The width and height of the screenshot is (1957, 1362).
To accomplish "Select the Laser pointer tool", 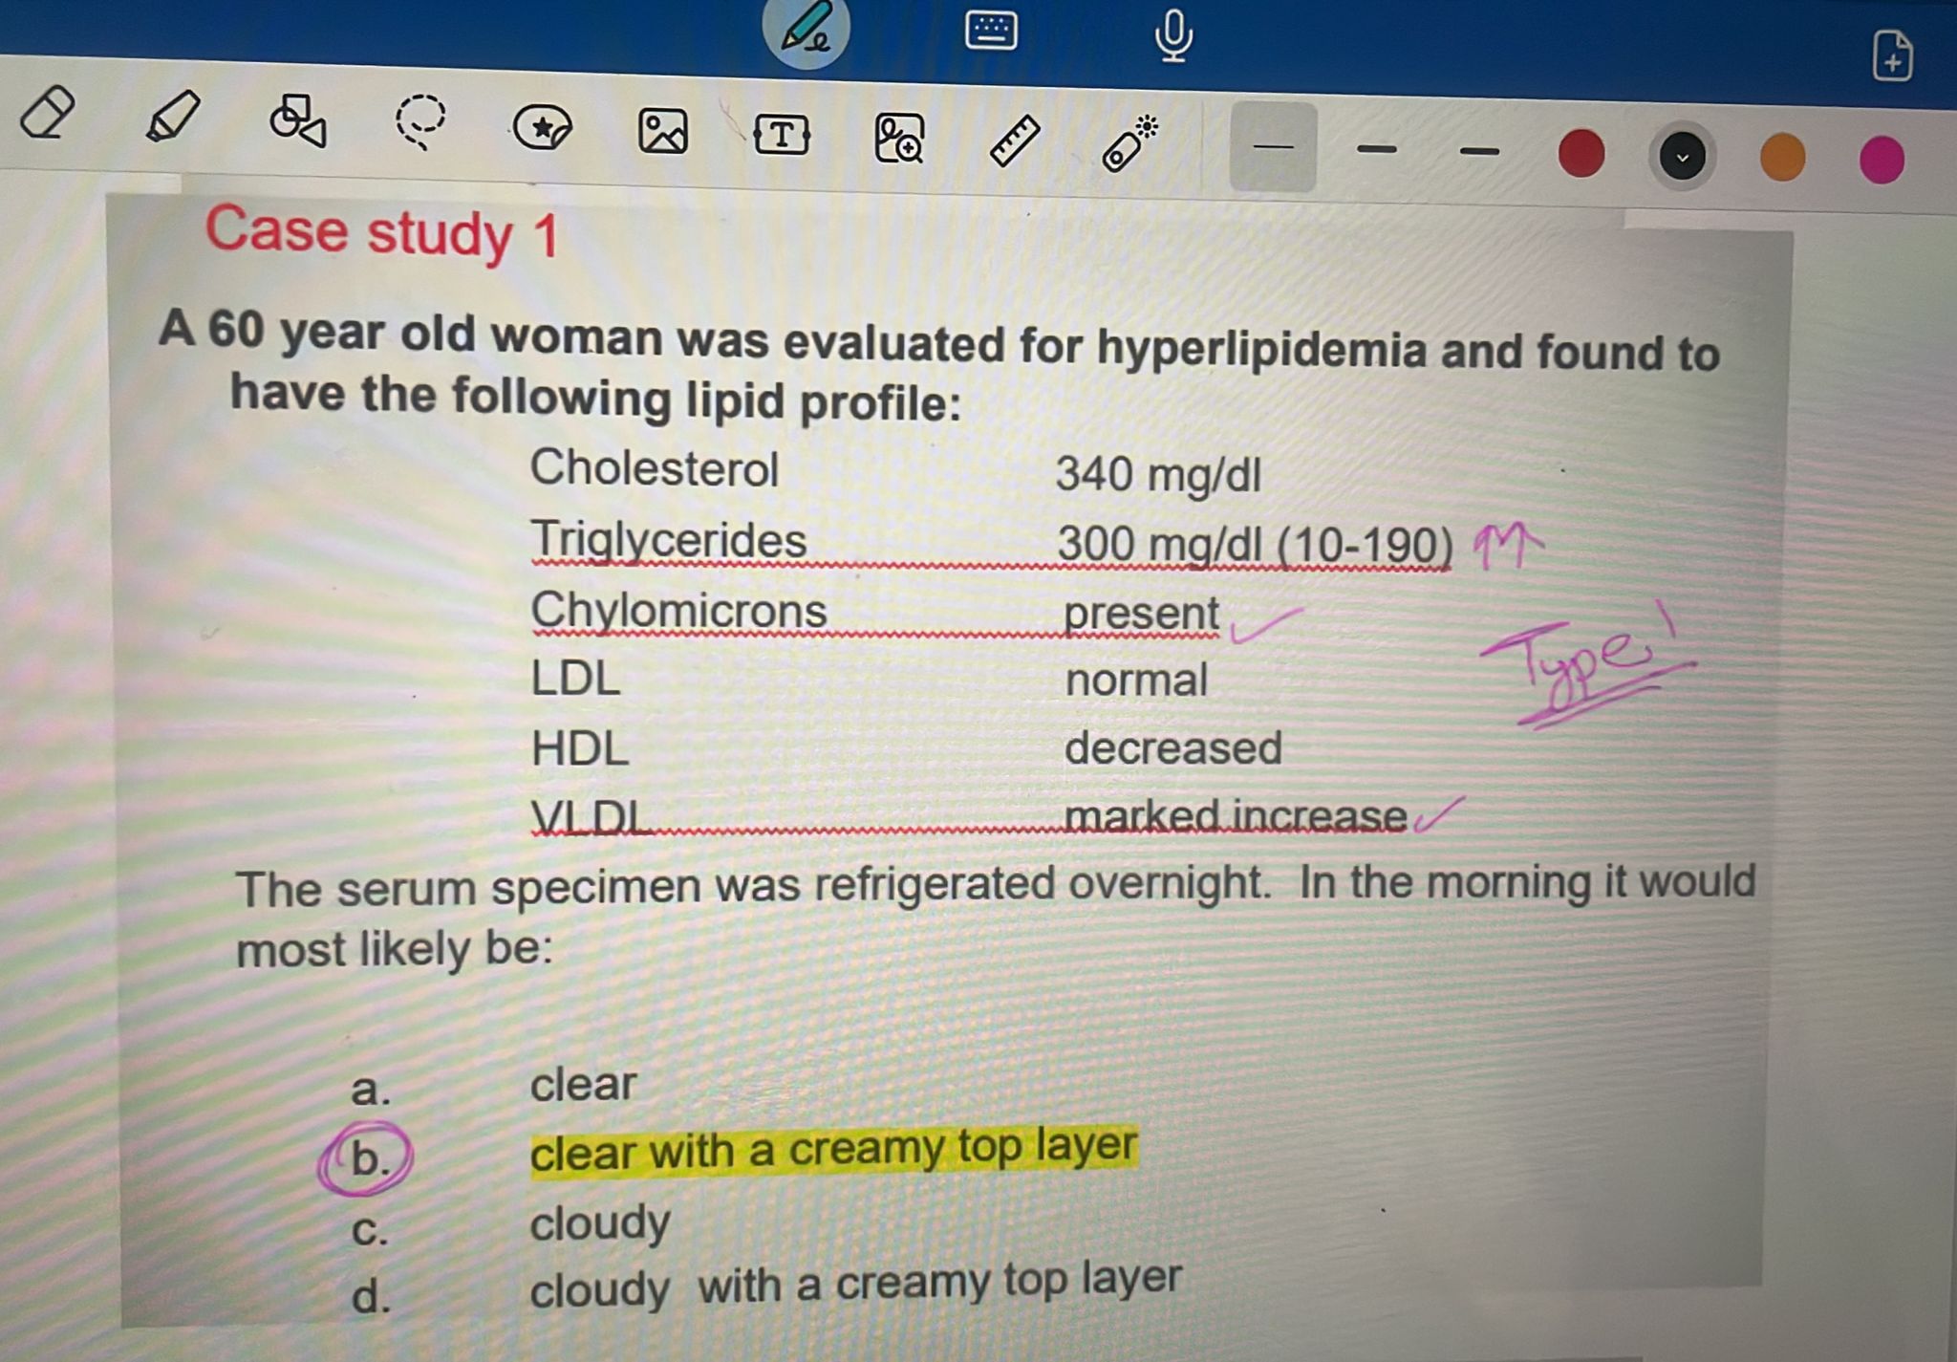I will [1129, 144].
